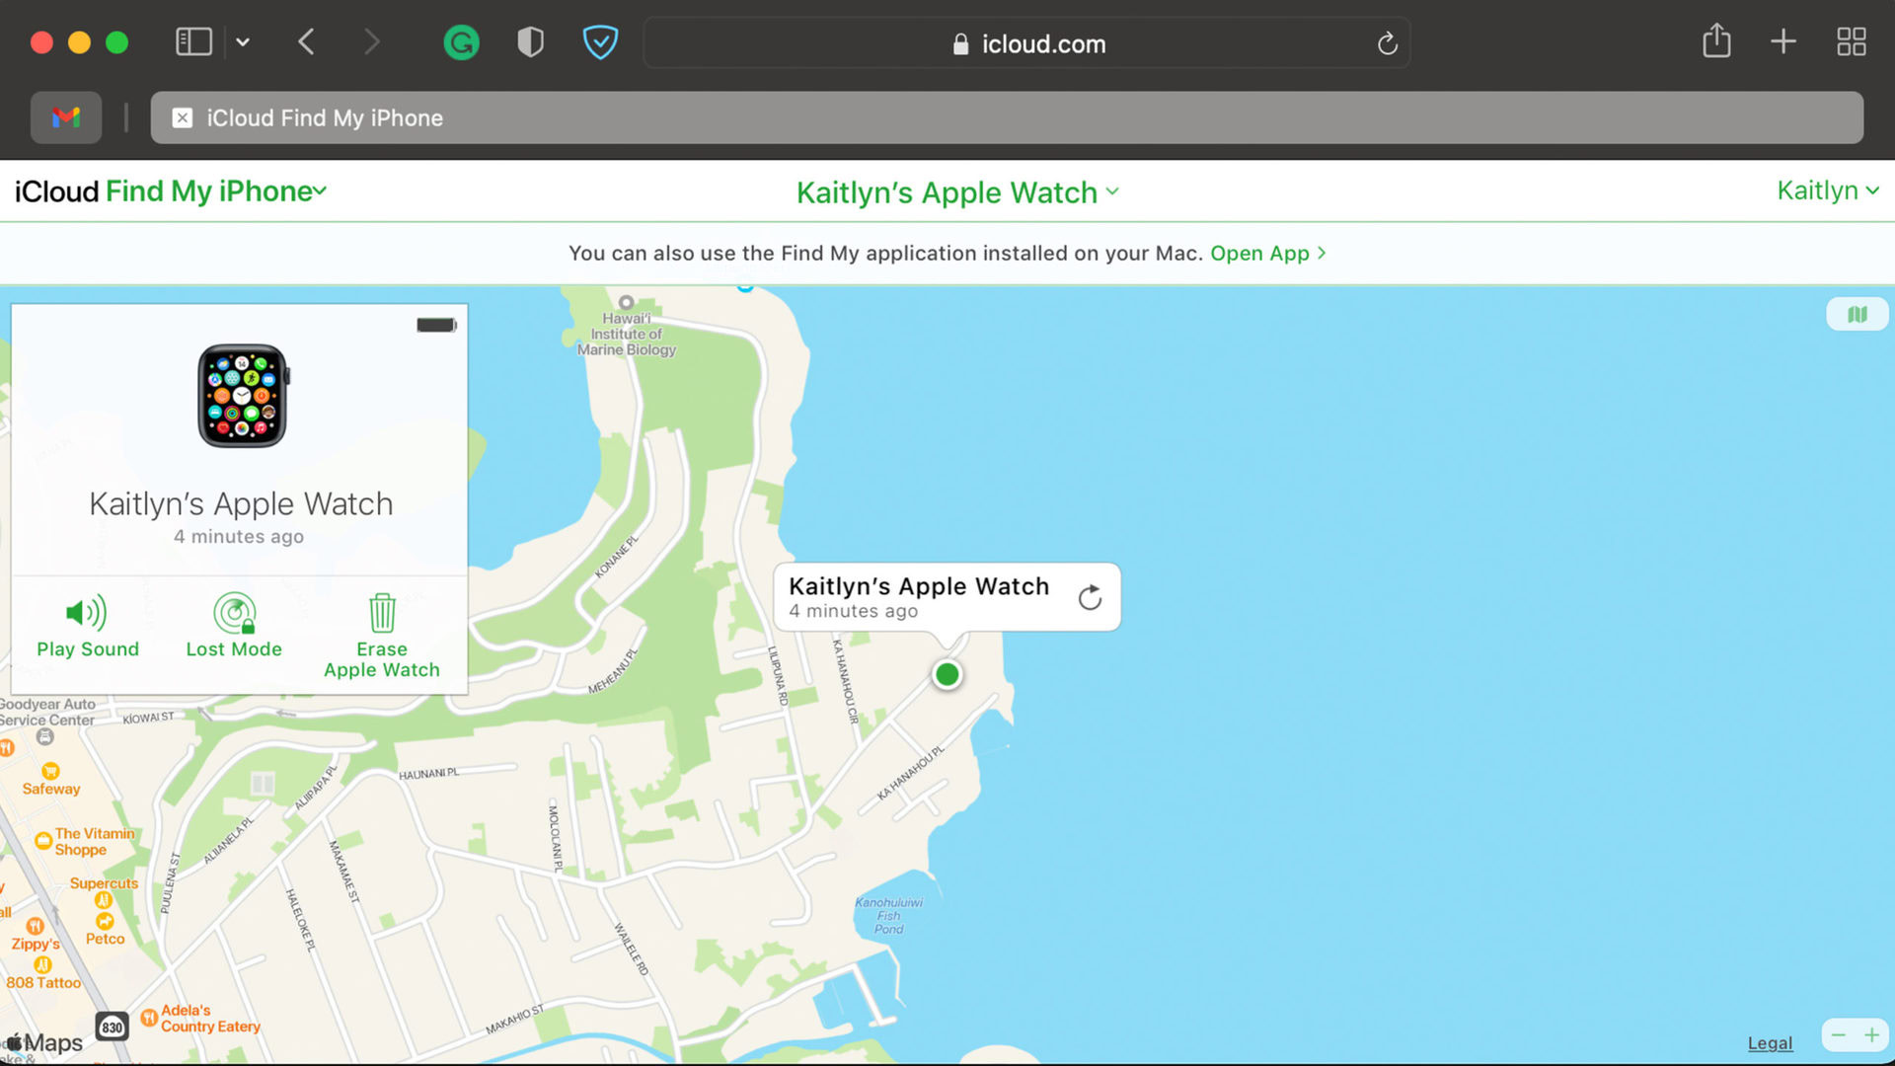
Task: Open the Kaitlyn account menu
Action: [x=1827, y=190]
